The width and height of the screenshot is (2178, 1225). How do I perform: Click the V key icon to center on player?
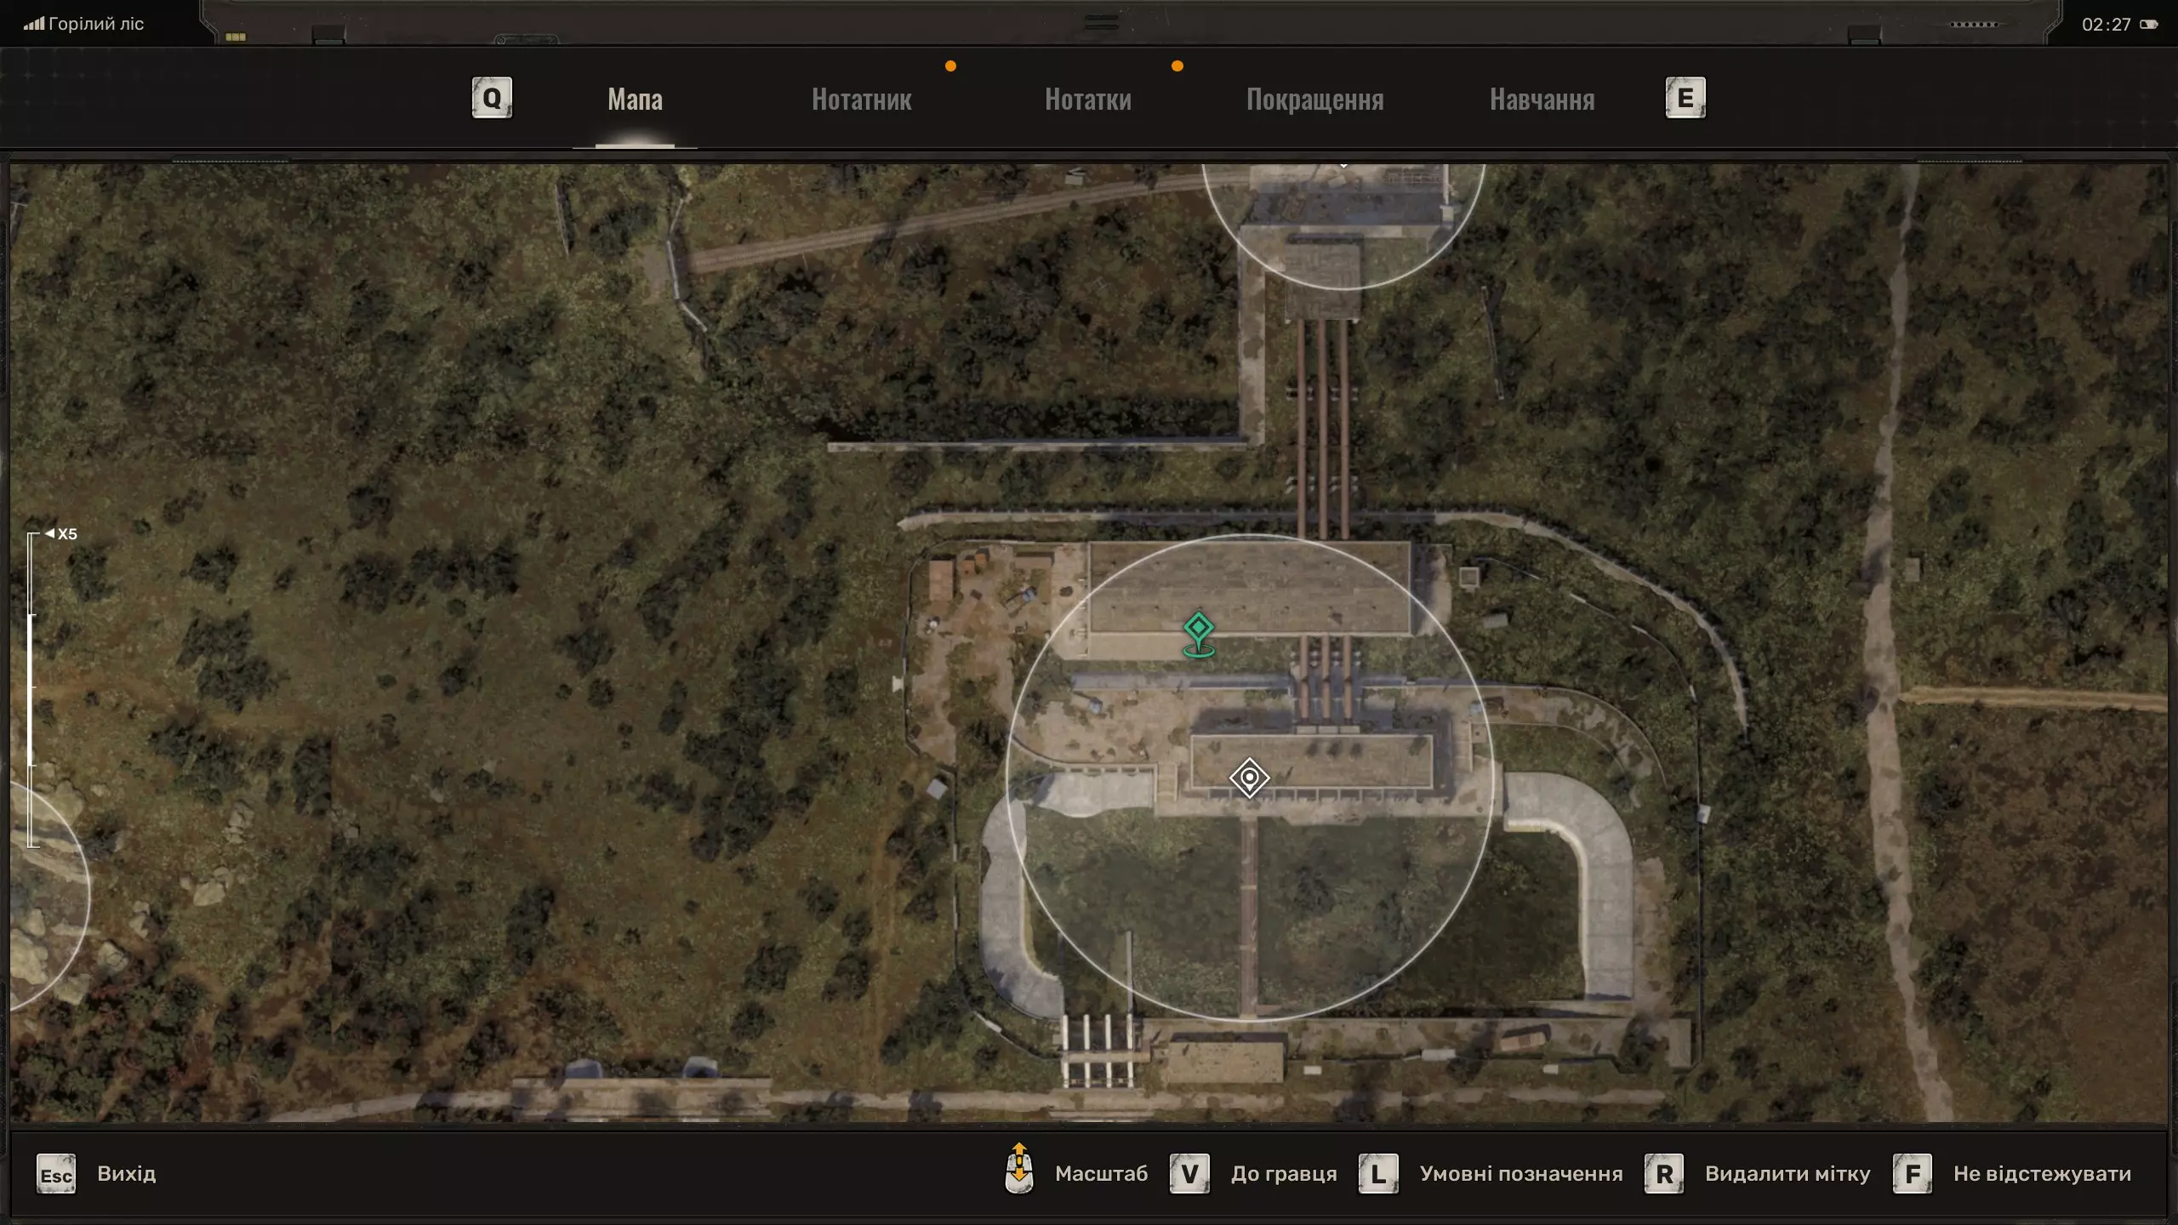coord(1189,1175)
